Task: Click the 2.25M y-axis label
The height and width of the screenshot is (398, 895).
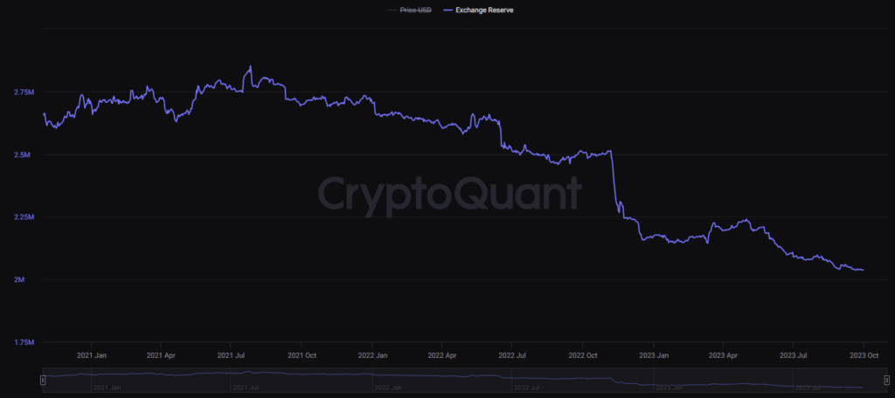Action: click(24, 217)
